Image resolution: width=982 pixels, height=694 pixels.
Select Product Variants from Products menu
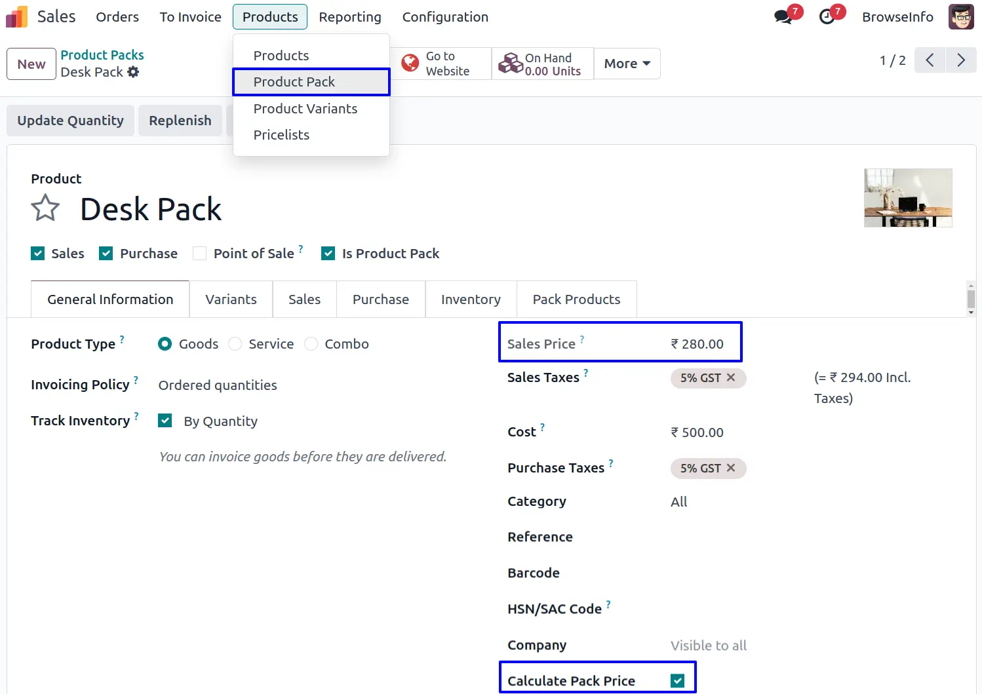[305, 109]
